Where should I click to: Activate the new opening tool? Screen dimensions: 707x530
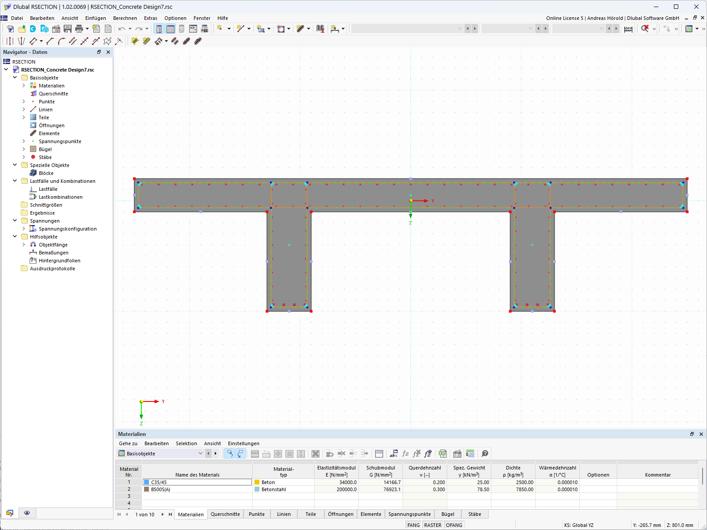[281, 28]
